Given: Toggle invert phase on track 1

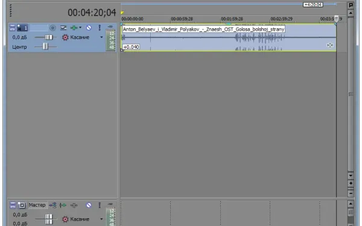Looking at the screenshot, I should [x=63, y=28].
